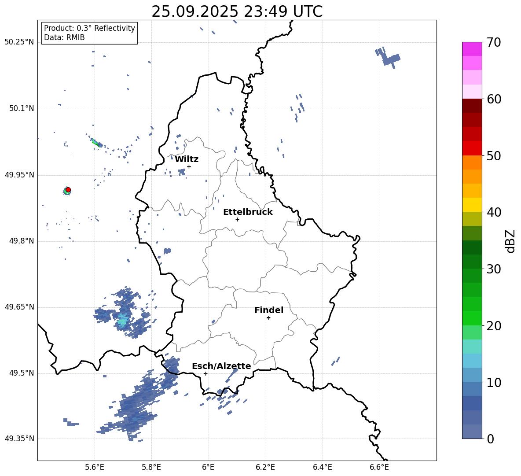Click the 6.4°E longitude label
The height and width of the screenshot is (476, 521).
[322, 468]
